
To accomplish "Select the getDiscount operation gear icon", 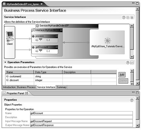I will click(33, 47).
